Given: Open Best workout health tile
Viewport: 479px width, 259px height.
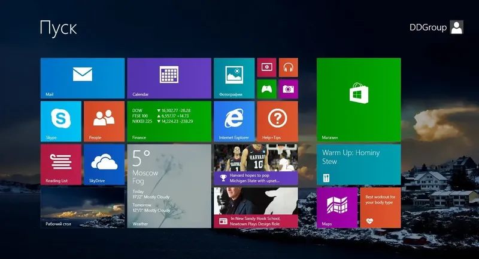Looking at the screenshot, I should pos(380,208).
